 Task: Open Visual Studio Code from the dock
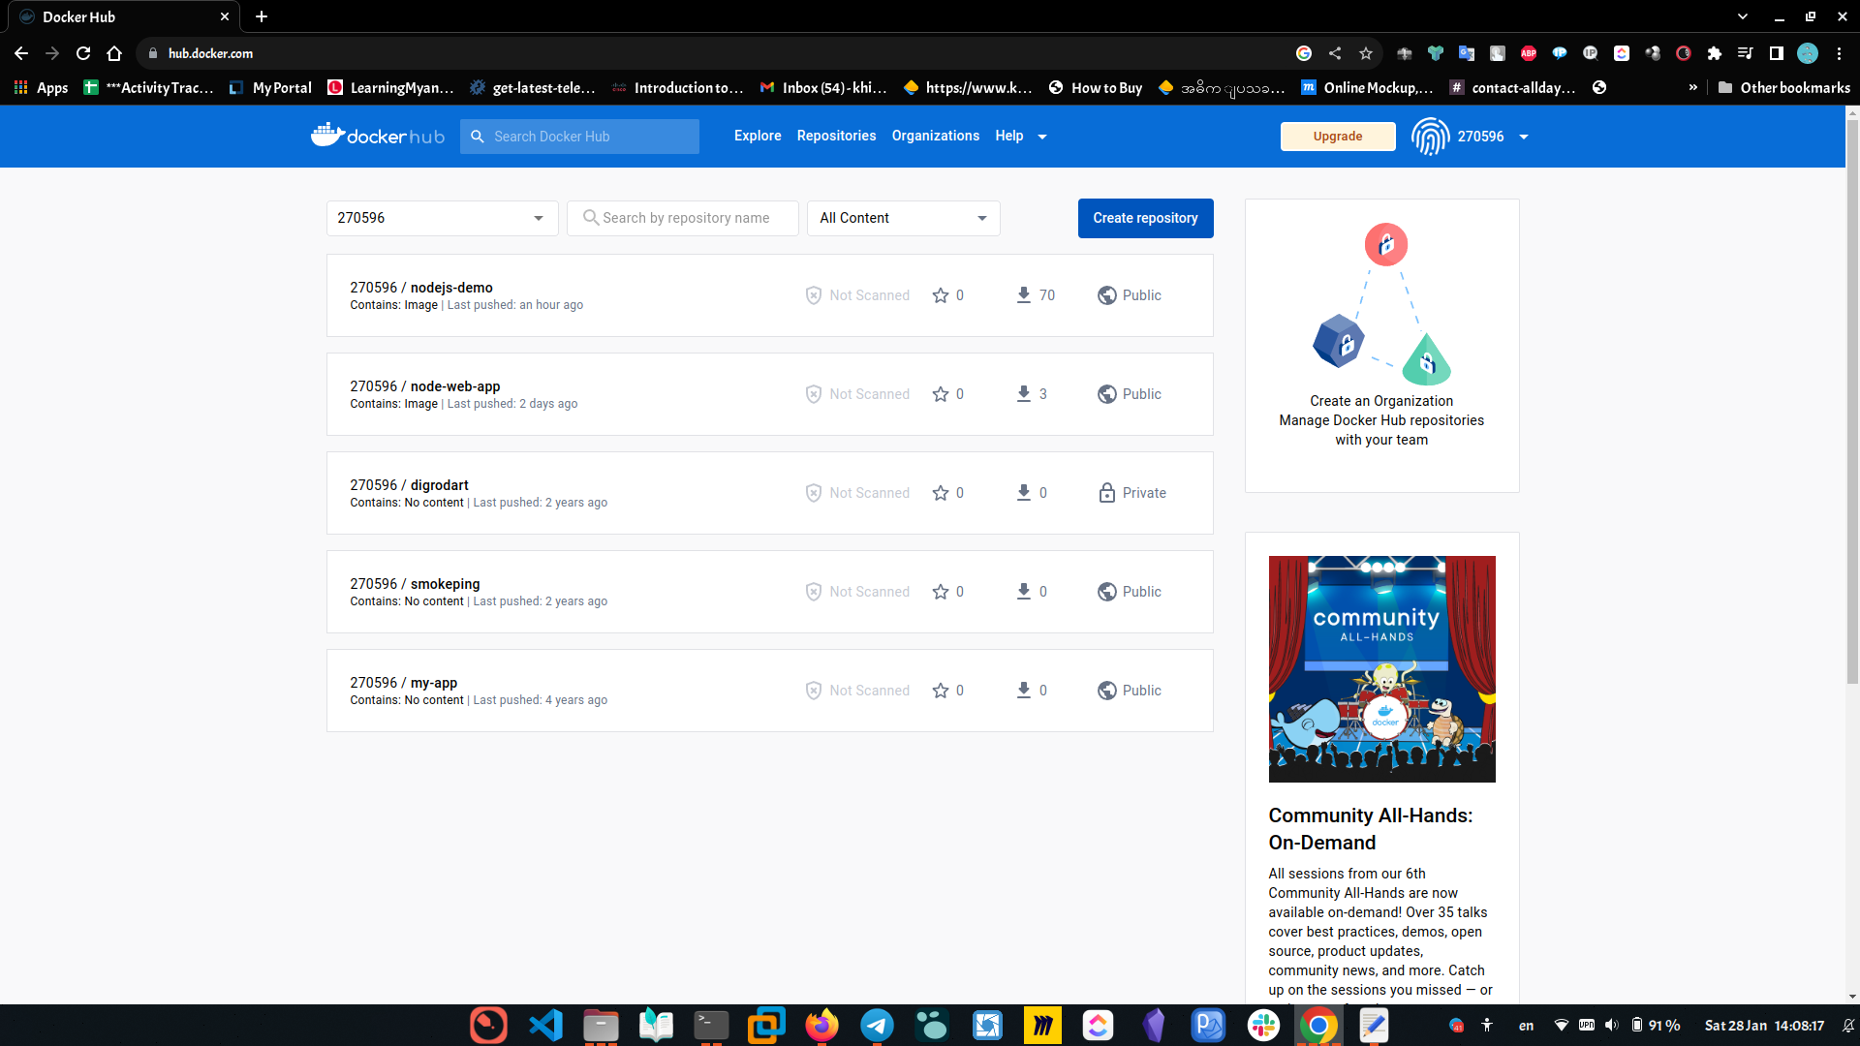click(545, 1025)
